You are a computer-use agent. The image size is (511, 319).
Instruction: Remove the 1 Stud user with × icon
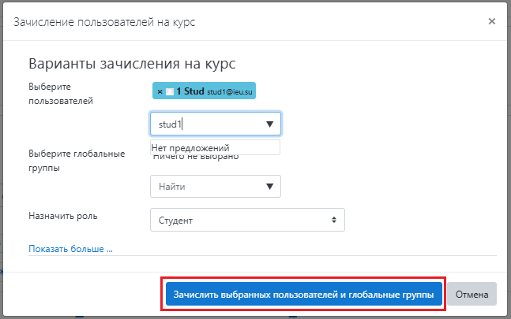point(160,92)
